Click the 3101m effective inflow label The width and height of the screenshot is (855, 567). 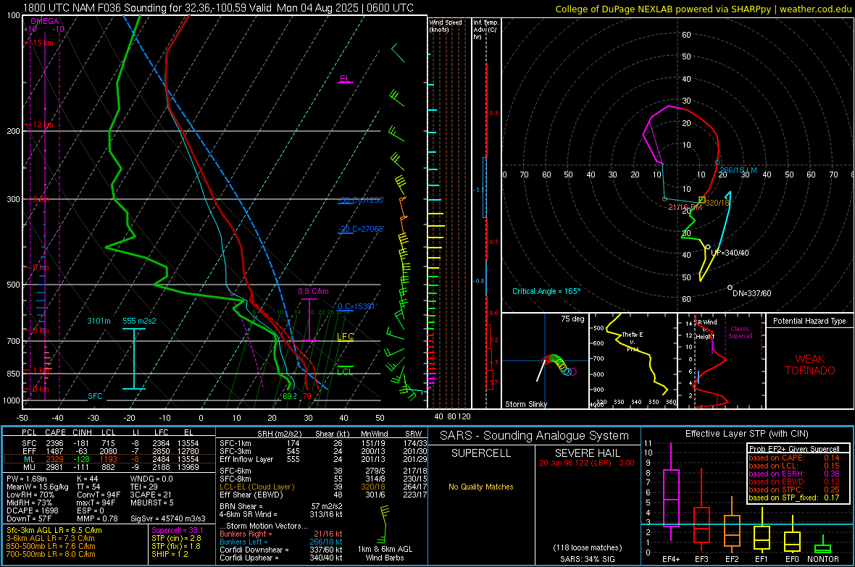(99, 321)
